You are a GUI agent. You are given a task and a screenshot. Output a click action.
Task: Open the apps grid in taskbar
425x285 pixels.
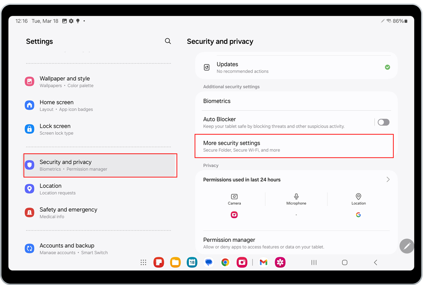[143, 262]
